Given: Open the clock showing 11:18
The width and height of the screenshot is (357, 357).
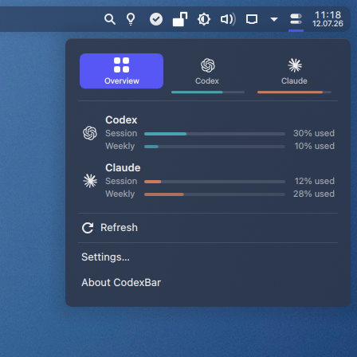Looking at the screenshot, I should click(x=328, y=14).
